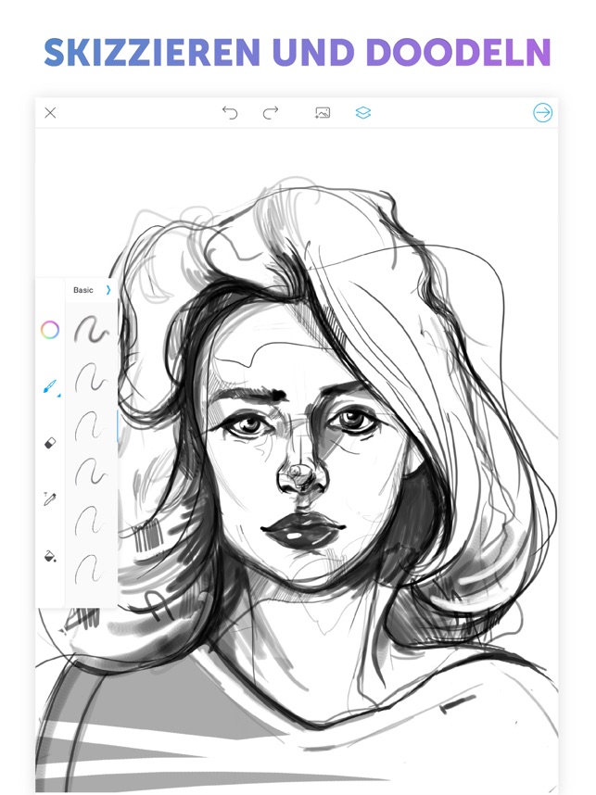This screenshot has width=596, height=795.
Task: Choose the sixth brush stroke preset
Action: click(92, 568)
